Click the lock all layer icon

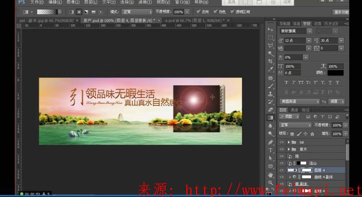click(312, 134)
